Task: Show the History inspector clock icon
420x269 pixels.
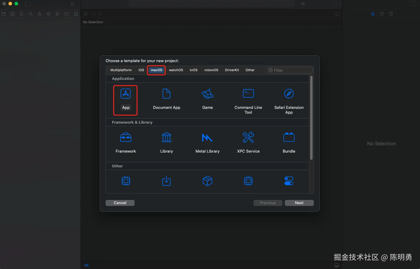Action: 382,14
